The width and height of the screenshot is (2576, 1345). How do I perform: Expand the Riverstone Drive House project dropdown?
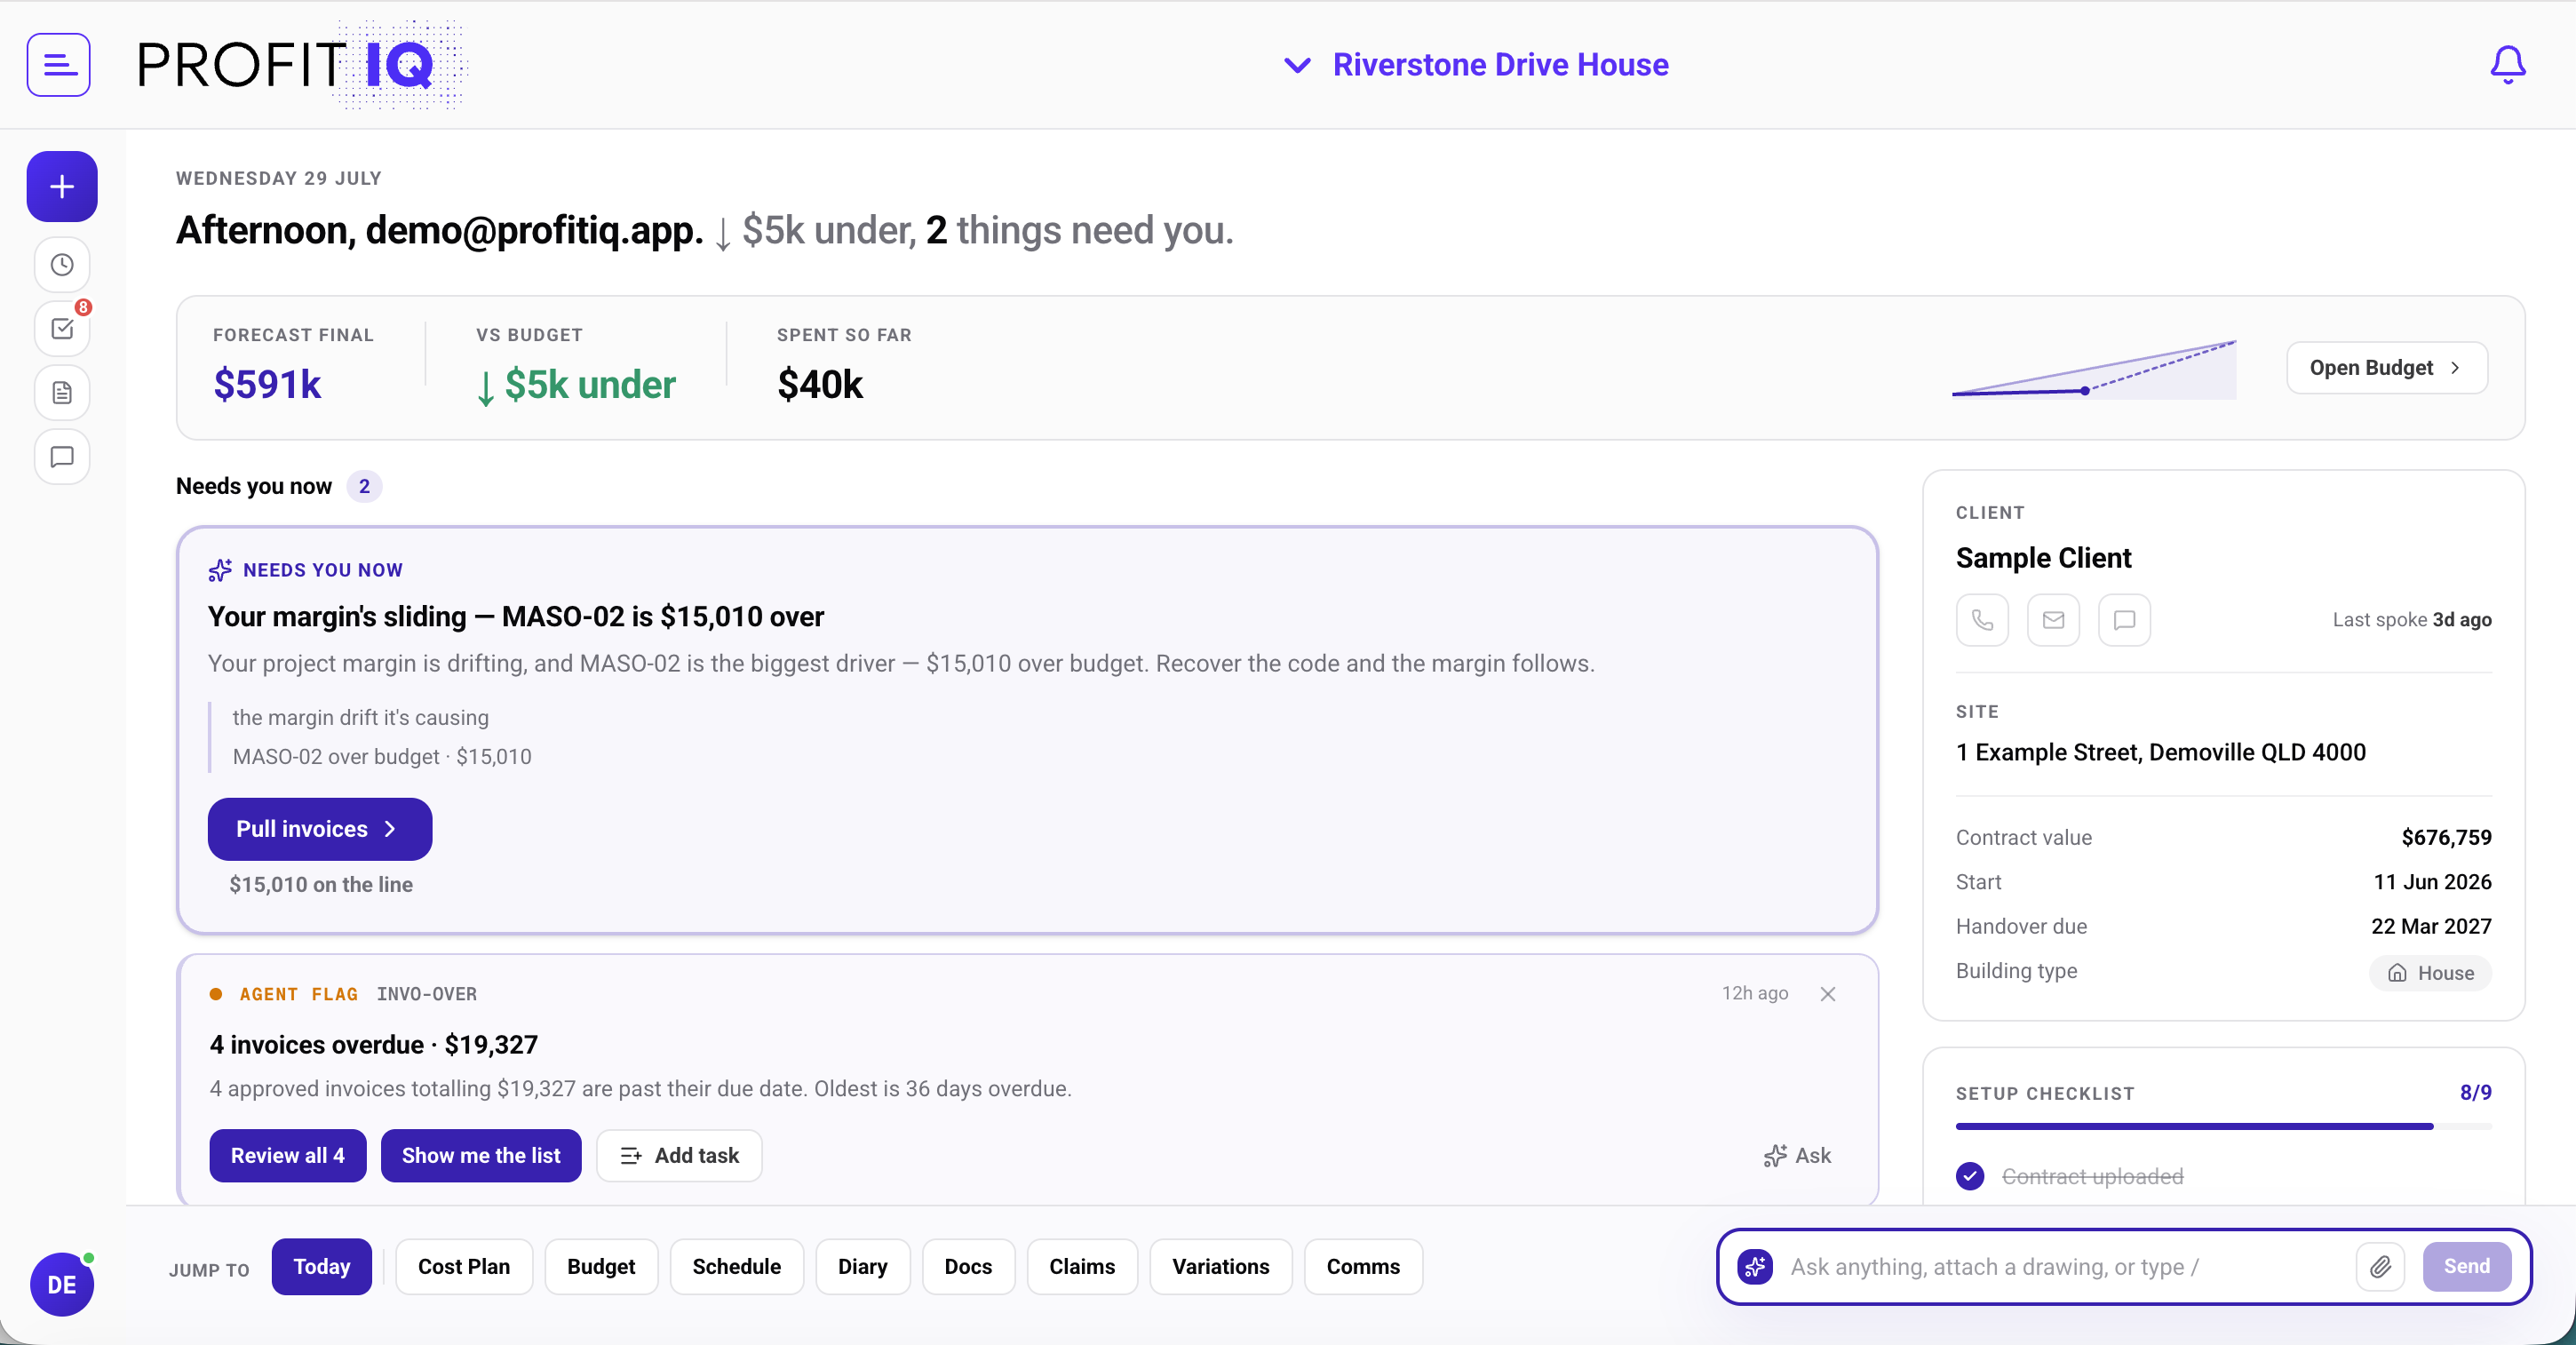point(1476,65)
